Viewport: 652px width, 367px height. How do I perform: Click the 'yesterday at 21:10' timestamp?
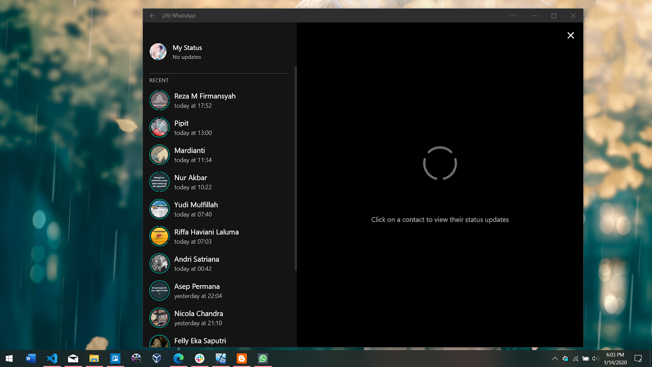pos(198,323)
